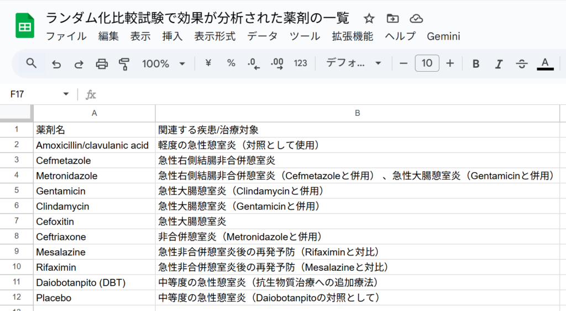Open the データ menu
Image resolution: width=566 pixels, height=311 pixels.
click(263, 37)
